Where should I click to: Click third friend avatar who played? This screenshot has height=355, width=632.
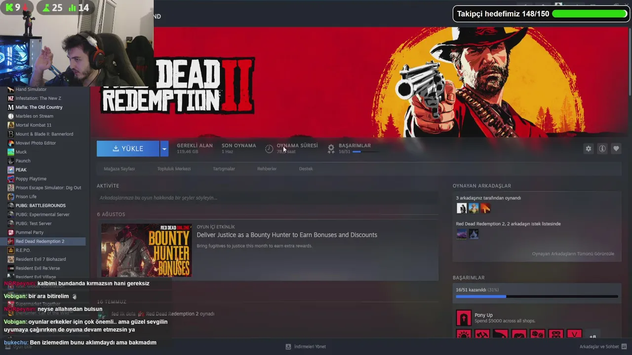(485, 208)
